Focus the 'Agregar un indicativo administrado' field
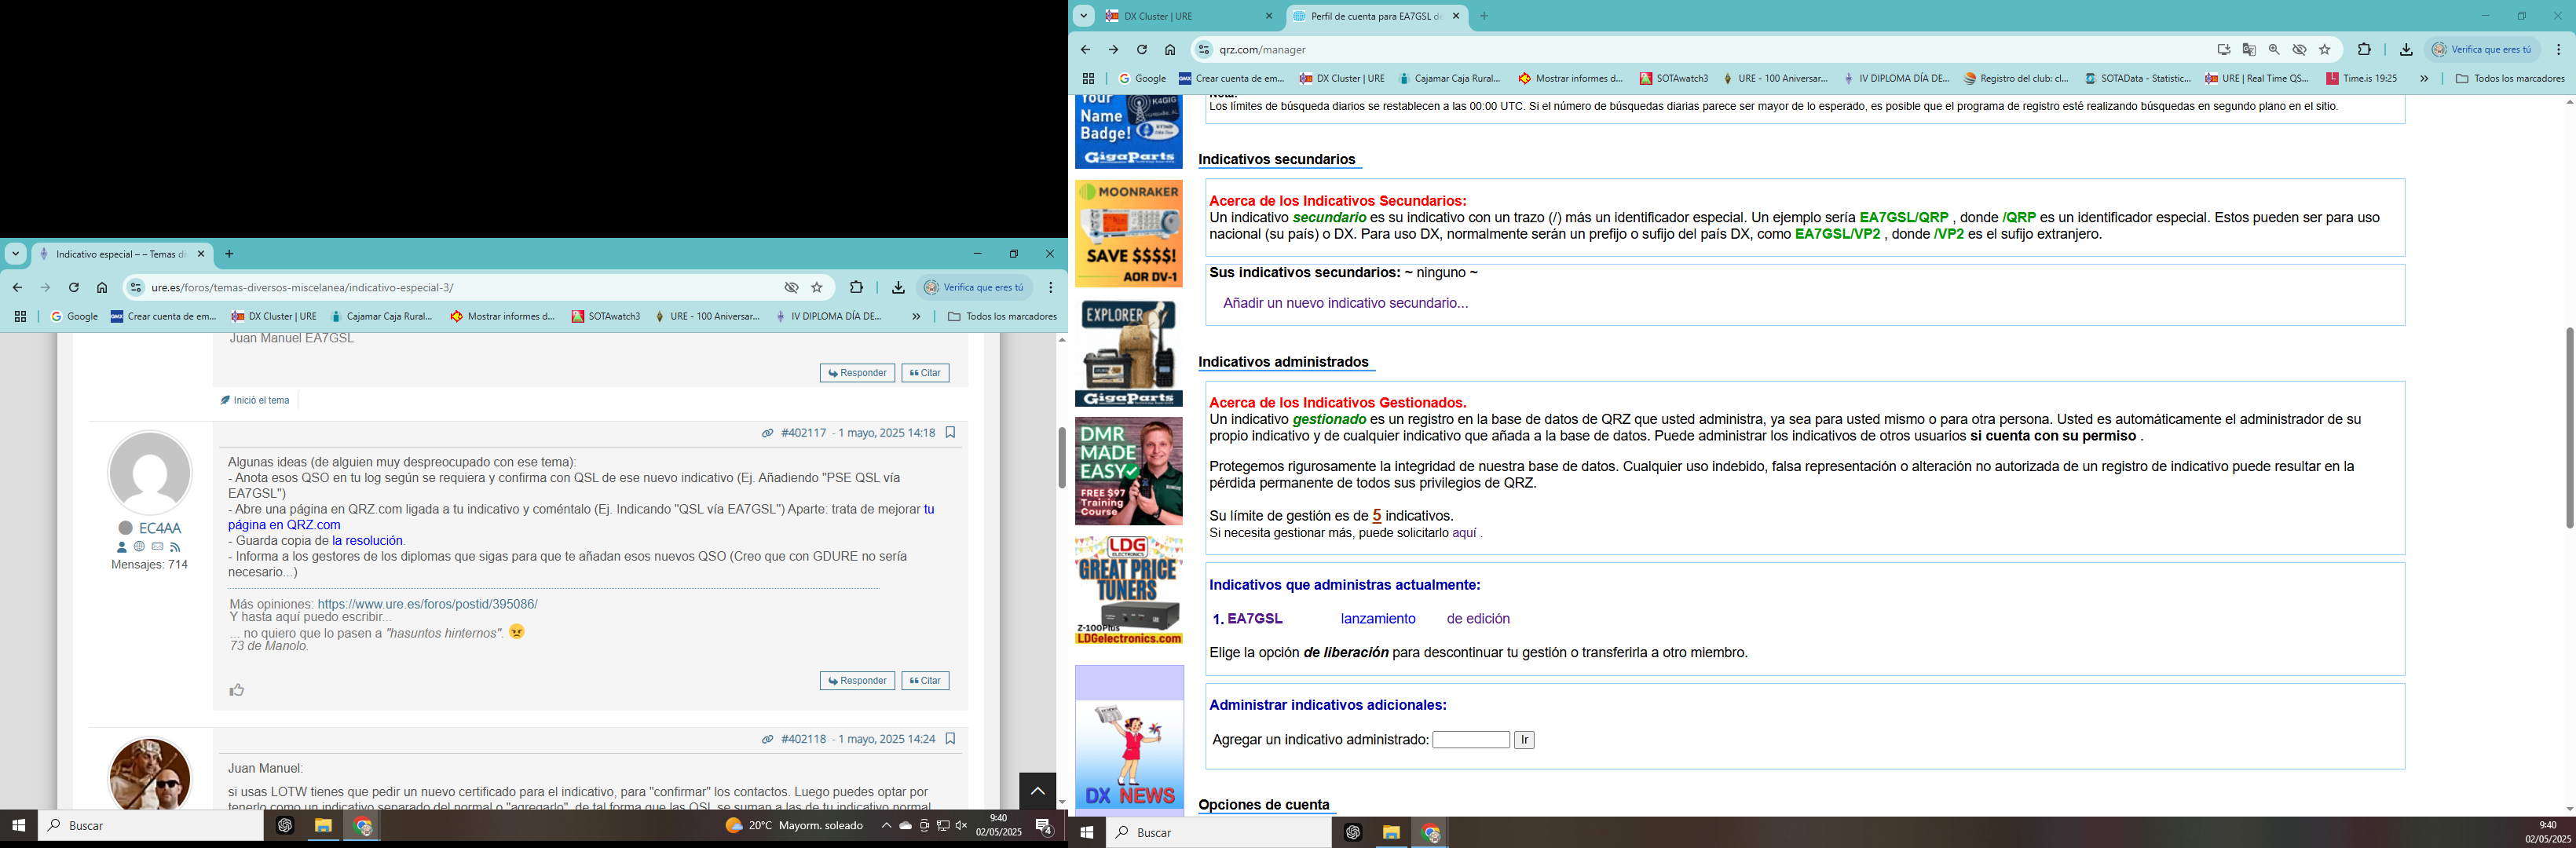The height and width of the screenshot is (848, 2576). point(1471,740)
